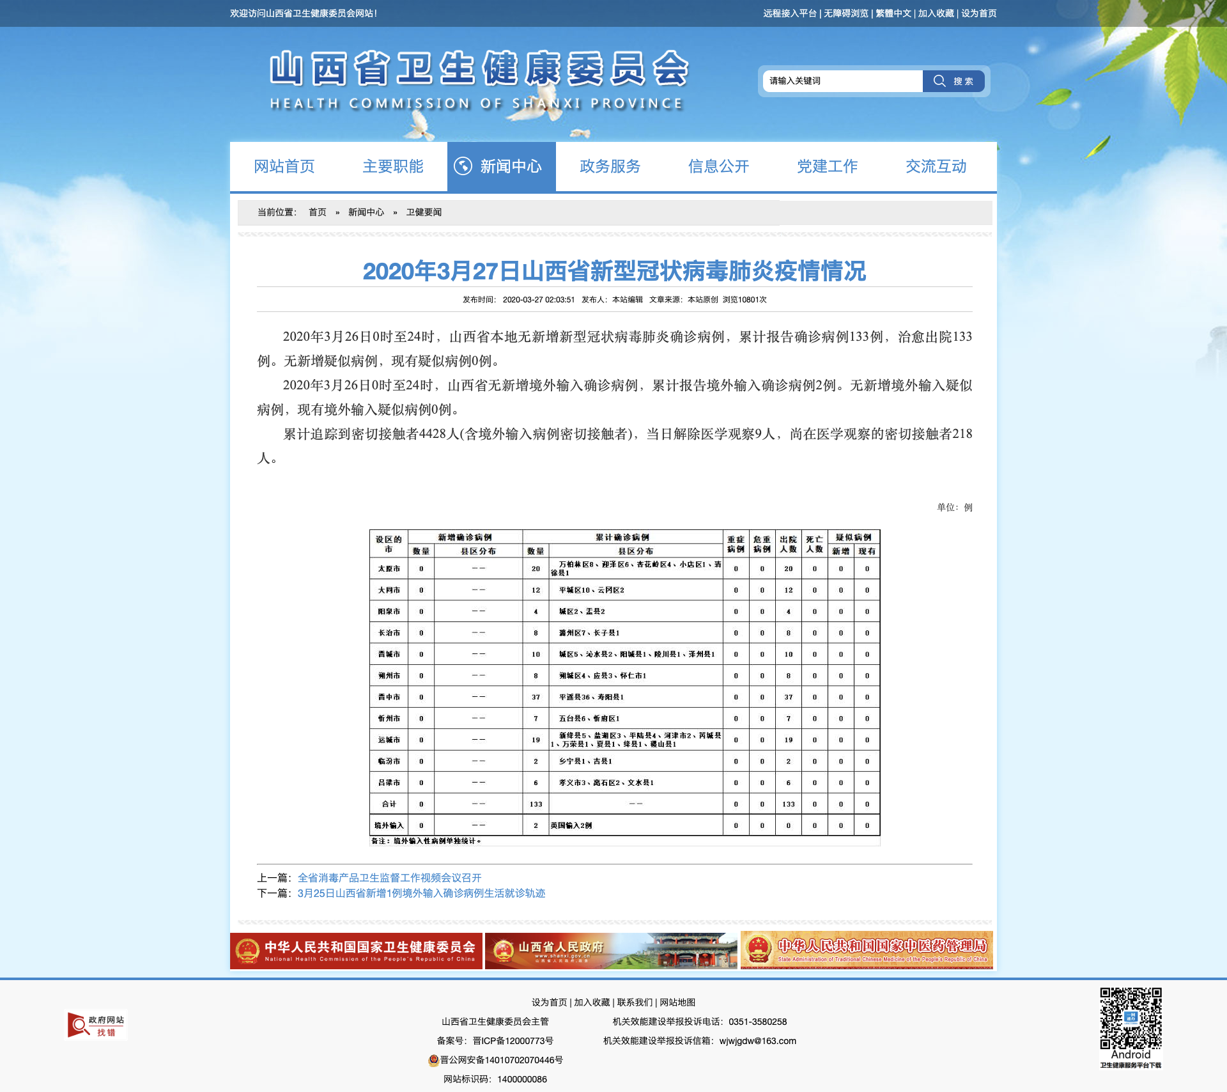This screenshot has height=1092, width=1227.
Task: Click the national emblem on 国家卫生健康委员会 banner
Action: (x=247, y=951)
